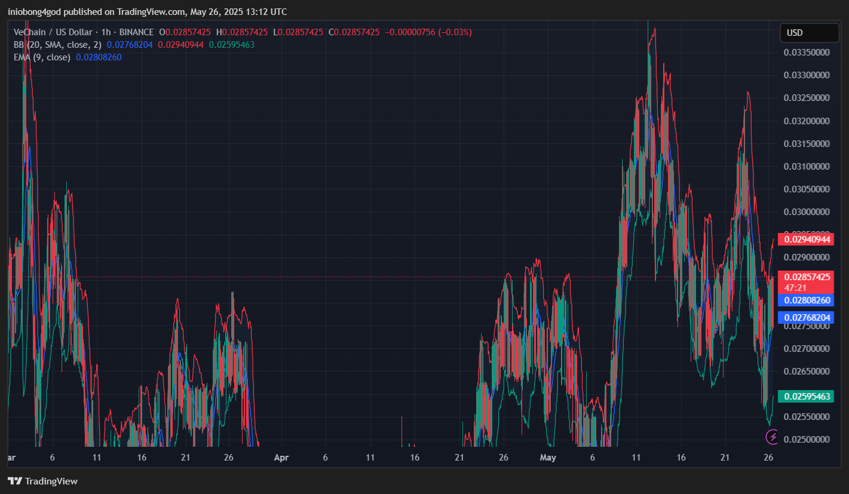Click the TradingView logo at bottom left
The image size is (849, 494).
[42, 481]
